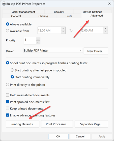Open Printing Defaults dialog
114x141 pixels.
(x=23, y=124)
